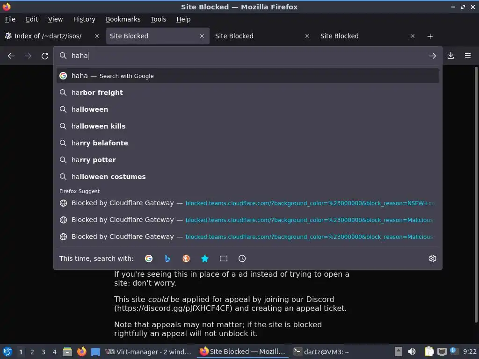Screen dimensions: 479x359
Task: Launch Firefox from the taskbar quick launcher
Action: [x=81, y=352]
